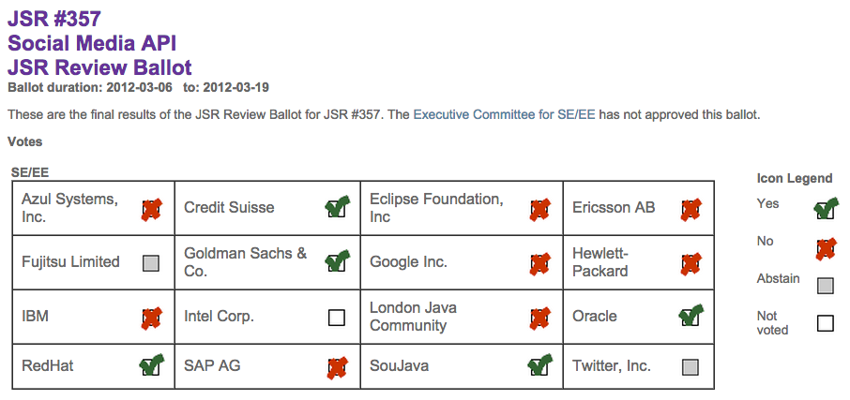Click Goldman Sachs green check icon
The height and width of the screenshot is (400, 850).
[x=337, y=261]
